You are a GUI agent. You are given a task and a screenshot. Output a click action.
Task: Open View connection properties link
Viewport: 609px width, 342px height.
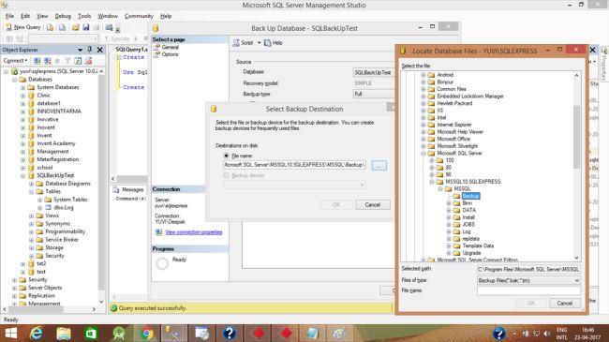point(193,232)
